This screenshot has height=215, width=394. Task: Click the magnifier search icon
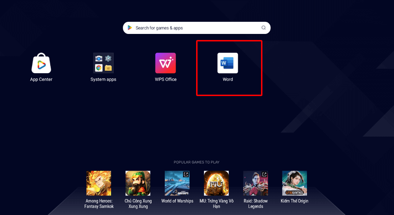pyautogui.click(x=263, y=28)
